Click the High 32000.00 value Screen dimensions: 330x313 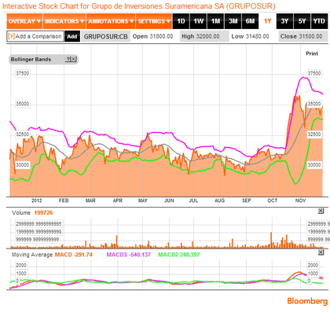click(x=200, y=36)
